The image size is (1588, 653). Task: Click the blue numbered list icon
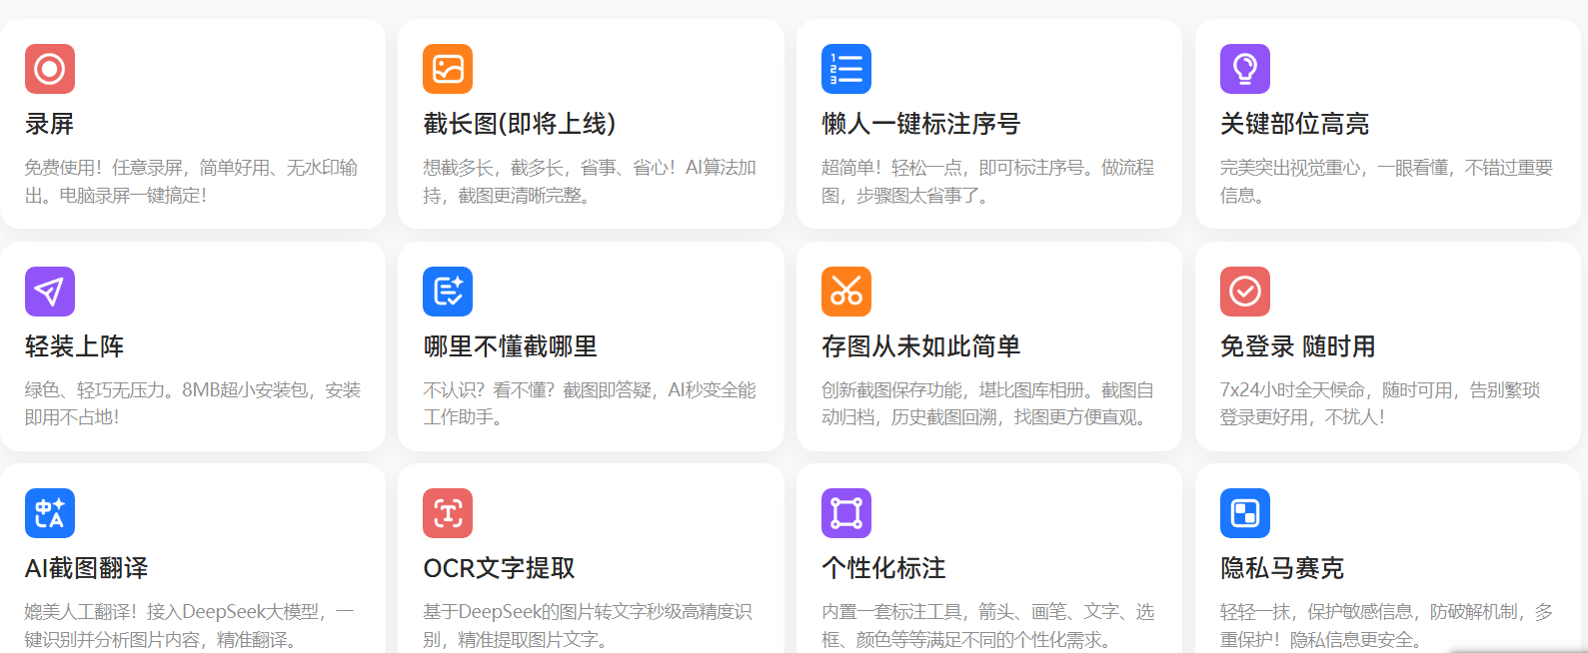click(845, 69)
